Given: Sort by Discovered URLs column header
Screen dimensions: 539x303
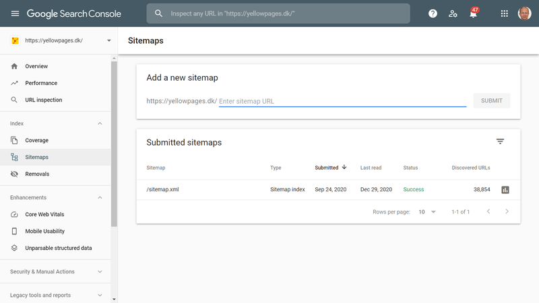Looking at the screenshot, I should pyautogui.click(x=471, y=168).
